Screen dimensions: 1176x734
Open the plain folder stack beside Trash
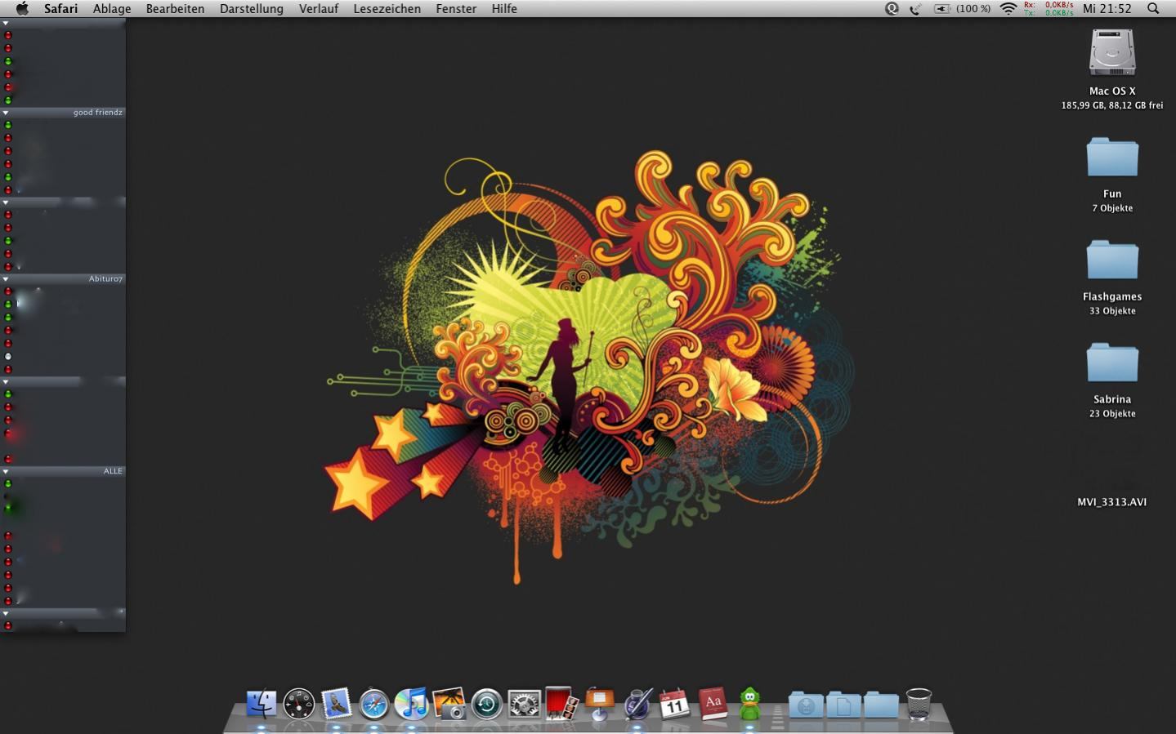(881, 704)
